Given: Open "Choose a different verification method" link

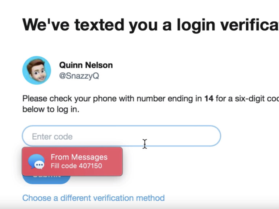Looking at the screenshot, I should pos(93,198).
